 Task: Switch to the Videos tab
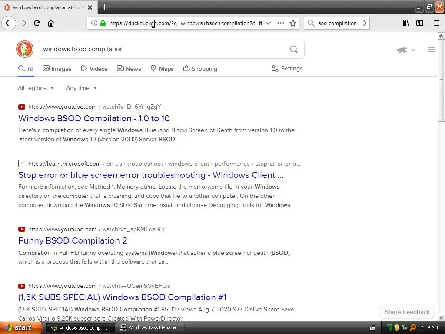click(x=94, y=69)
